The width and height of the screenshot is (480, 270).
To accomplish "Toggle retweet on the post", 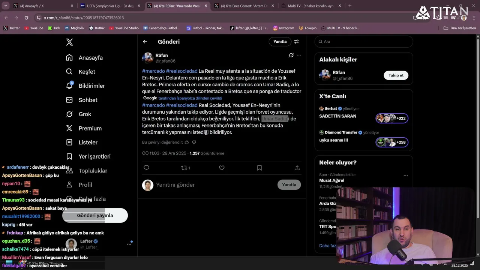I will pos(184,168).
